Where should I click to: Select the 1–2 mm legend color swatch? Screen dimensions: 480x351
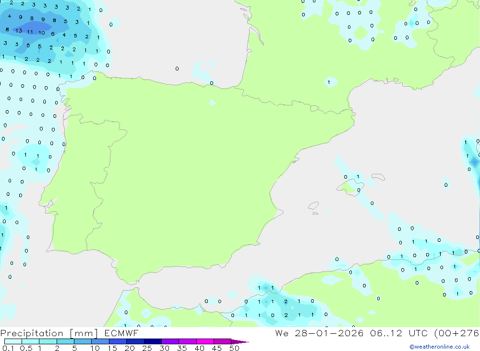48,341
